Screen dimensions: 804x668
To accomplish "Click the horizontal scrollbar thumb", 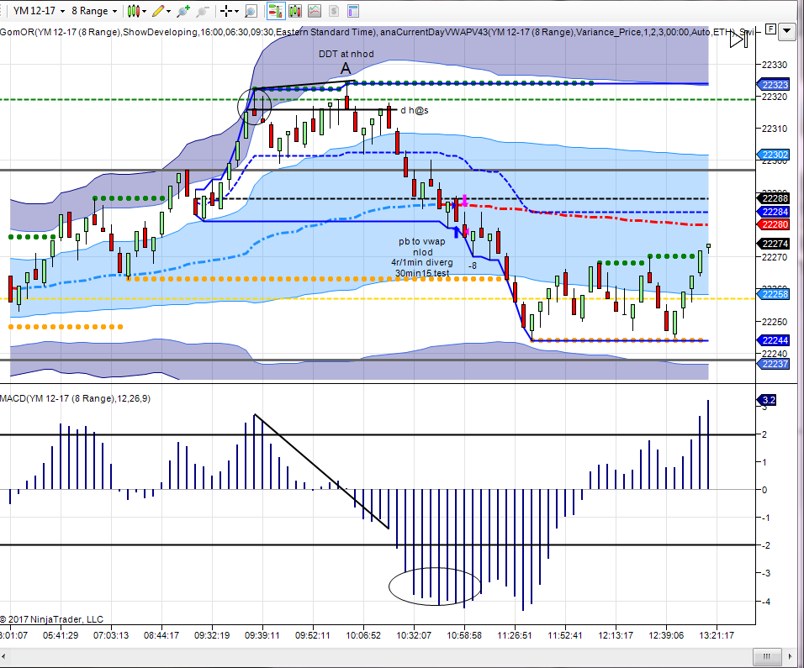I will pyautogui.click(x=766, y=656).
